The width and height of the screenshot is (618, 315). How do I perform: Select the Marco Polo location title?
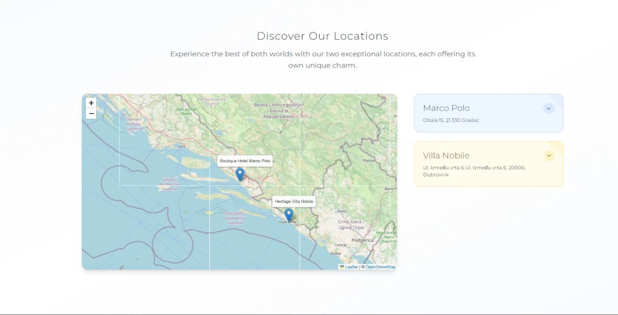(x=446, y=108)
